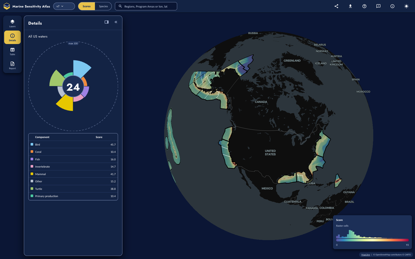Click the info icon in top bar

click(x=392, y=6)
